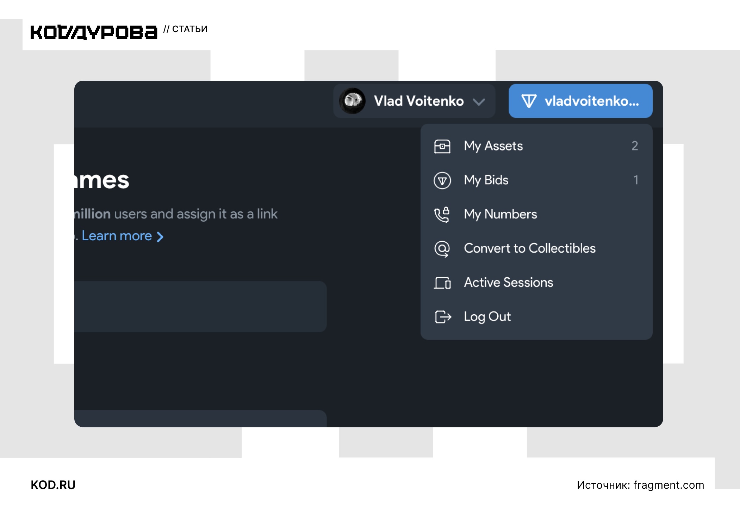The image size is (740, 507).
Task: Choose Convert to Collectibles
Action: pos(536,248)
